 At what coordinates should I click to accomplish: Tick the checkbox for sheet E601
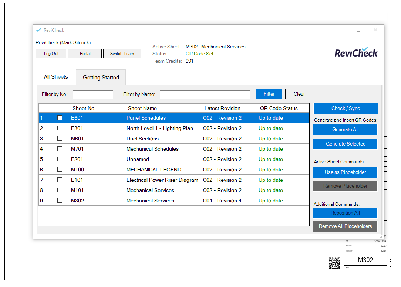pos(60,118)
